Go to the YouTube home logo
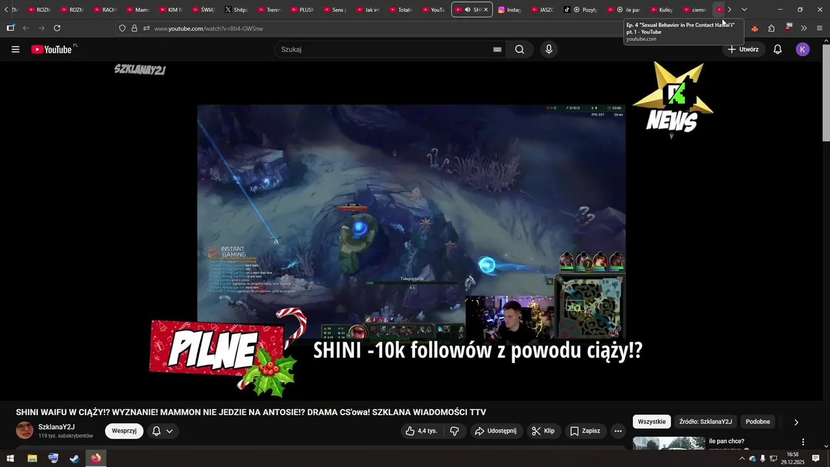Image resolution: width=830 pixels, height=467 pixels. pos(52,49)
